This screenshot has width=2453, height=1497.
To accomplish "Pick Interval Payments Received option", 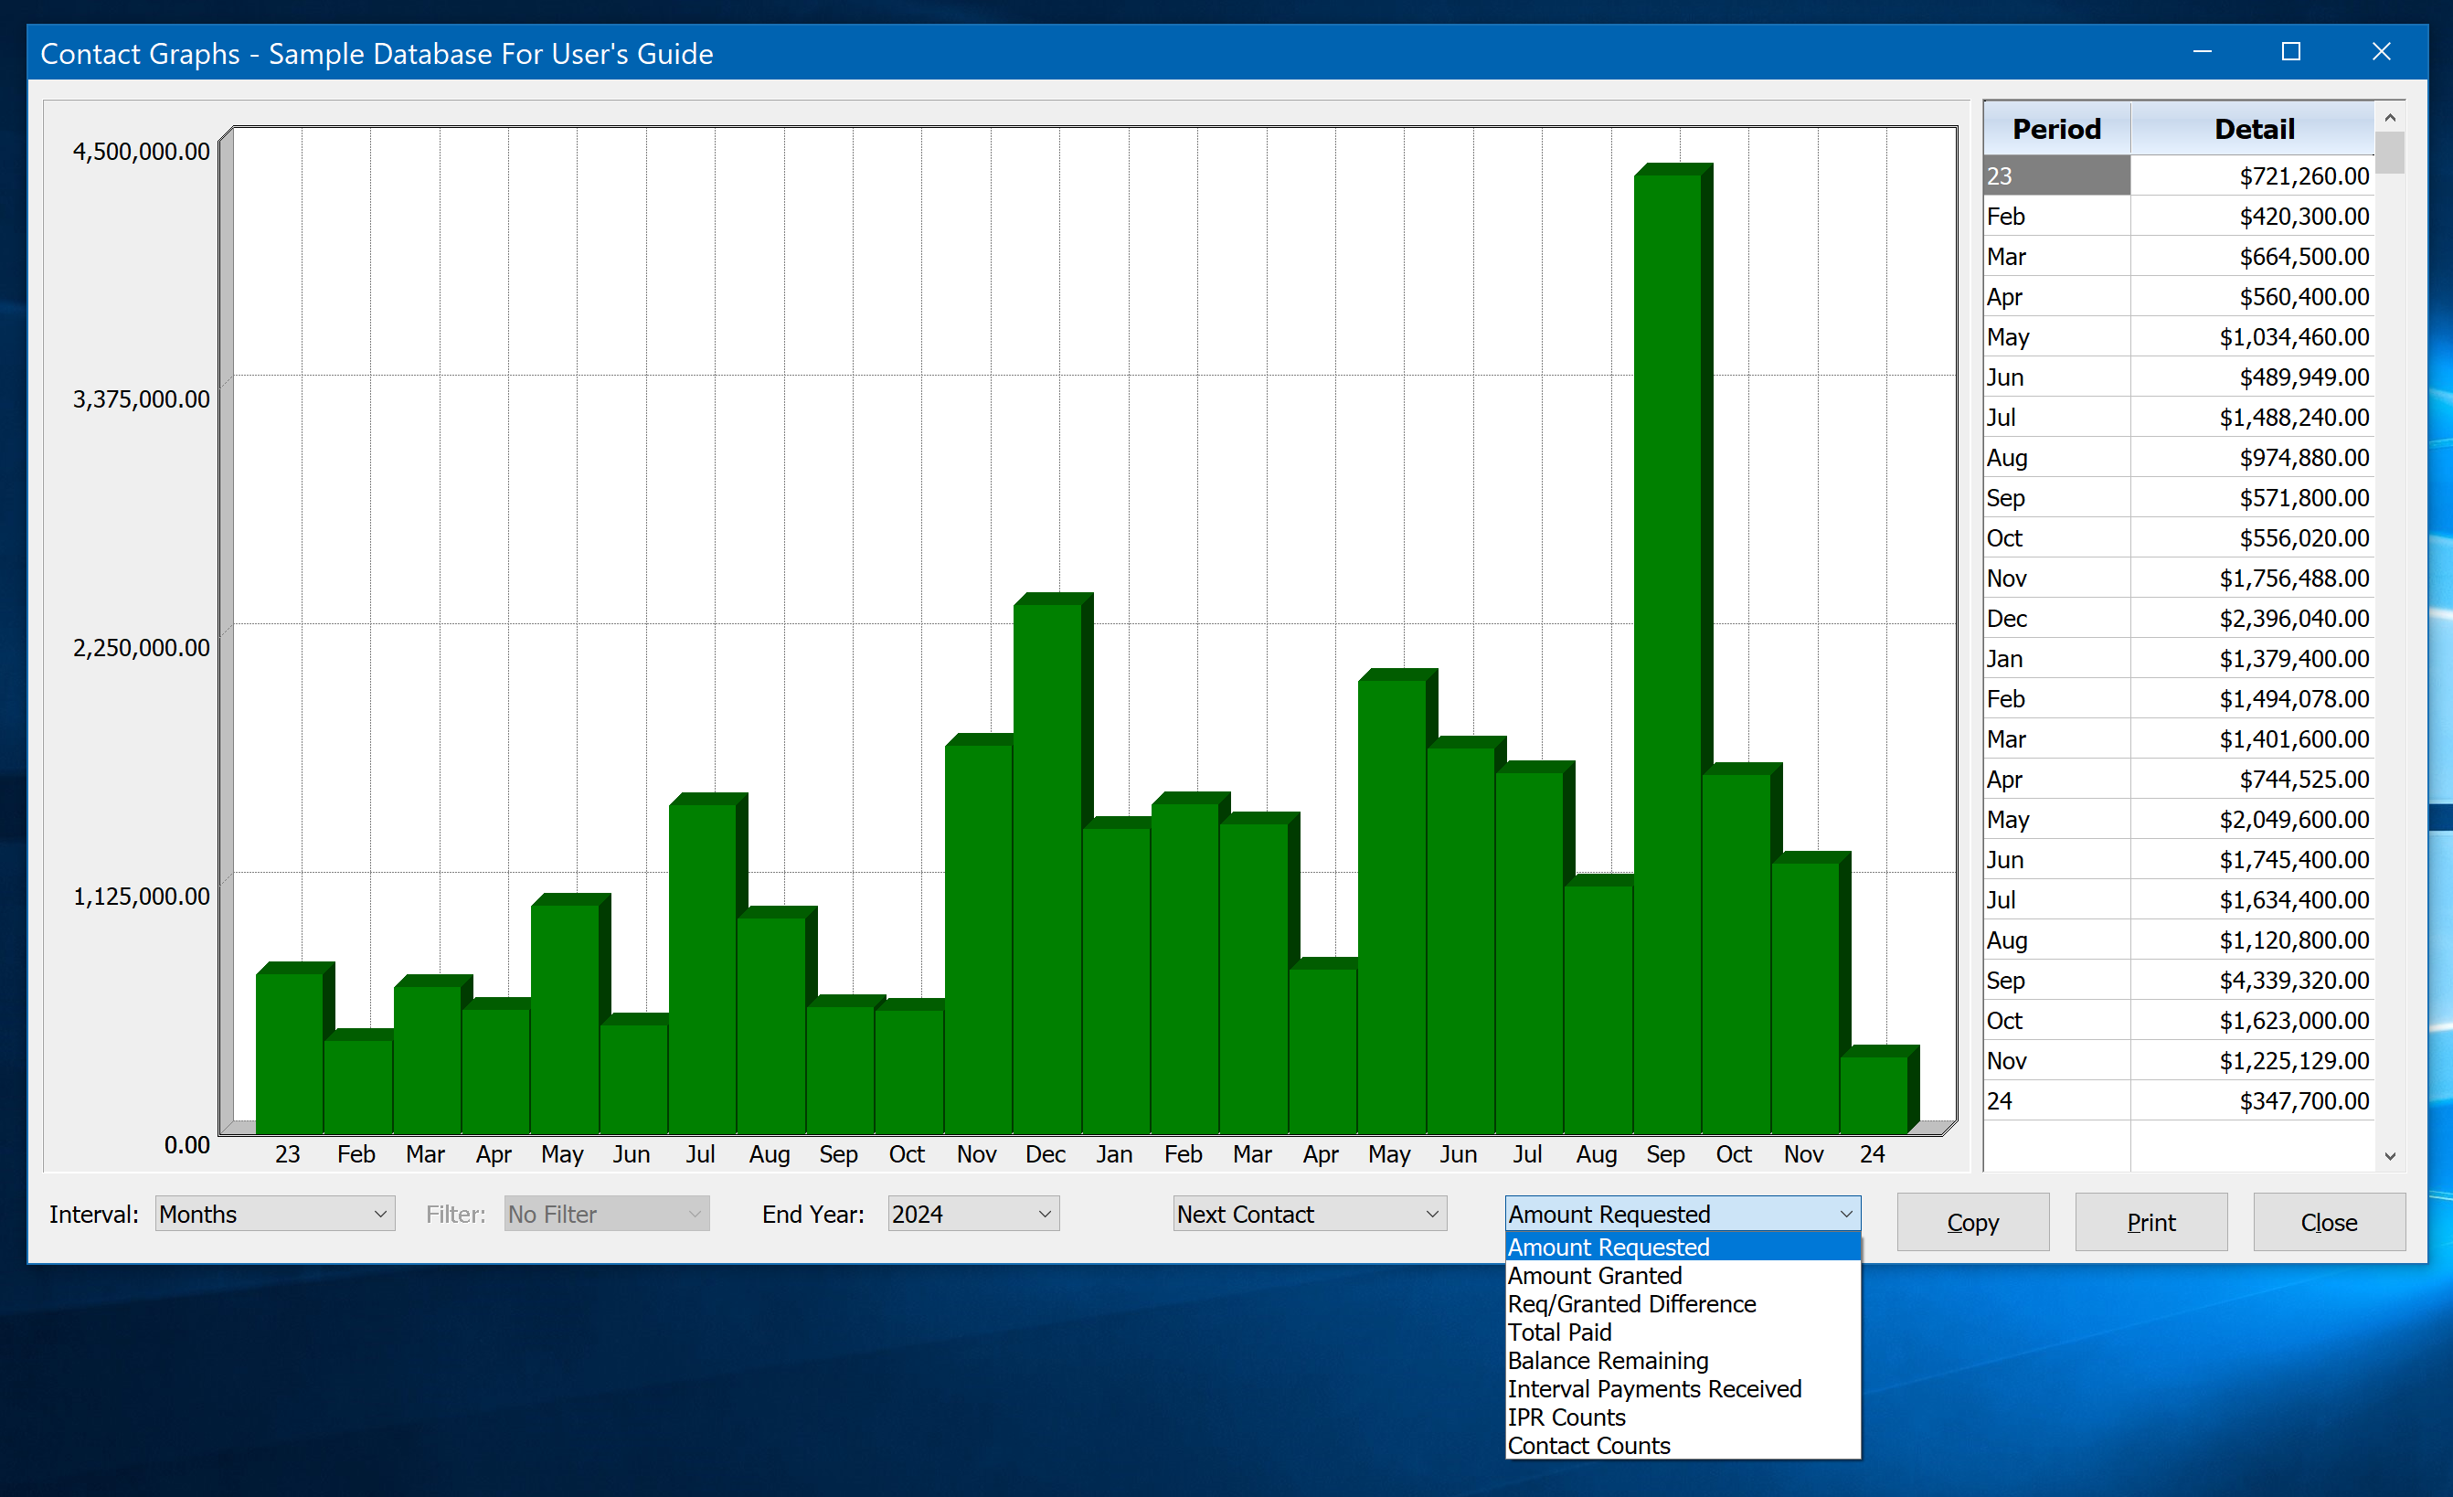I will coord(1683,1389).
